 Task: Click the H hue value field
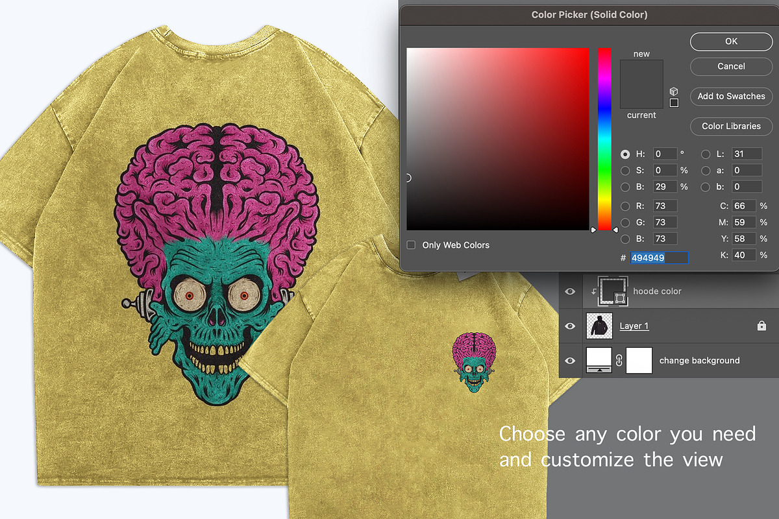[x=665, y=154]
